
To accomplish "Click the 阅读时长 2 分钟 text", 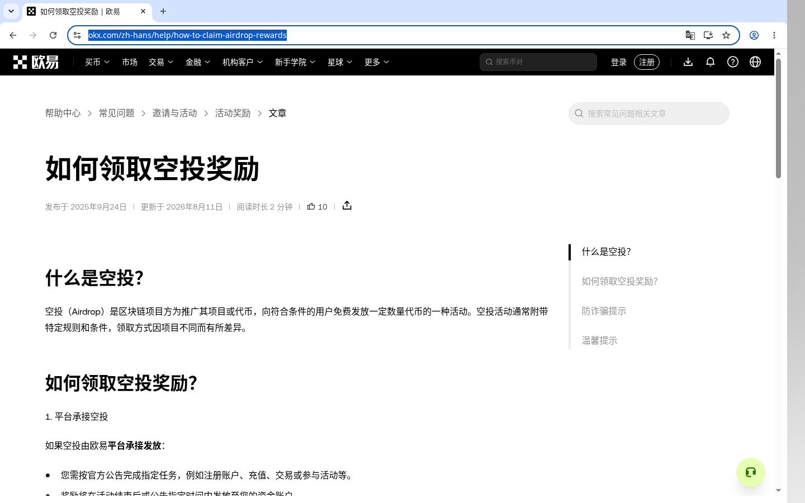I will [264, 207].
